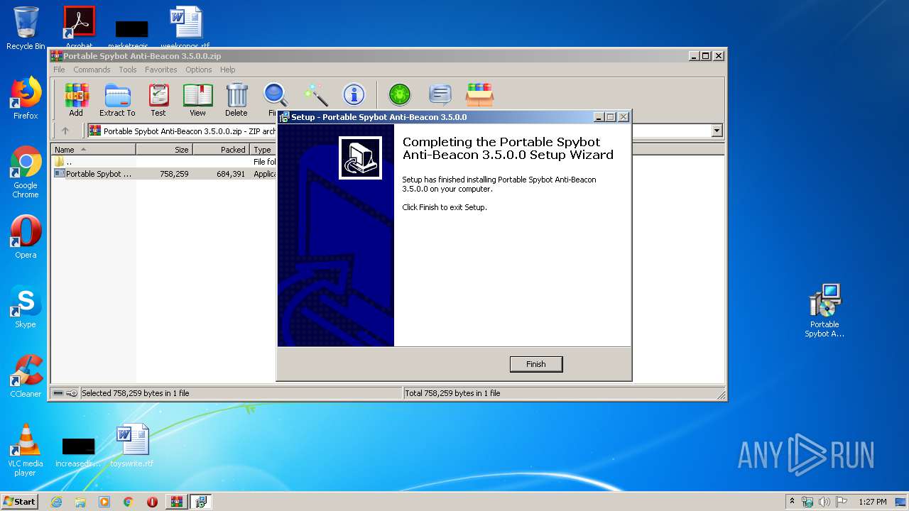This screenshot has height=511, width=909.
Task: Click the network tray icon
Action: pos(807,502)
